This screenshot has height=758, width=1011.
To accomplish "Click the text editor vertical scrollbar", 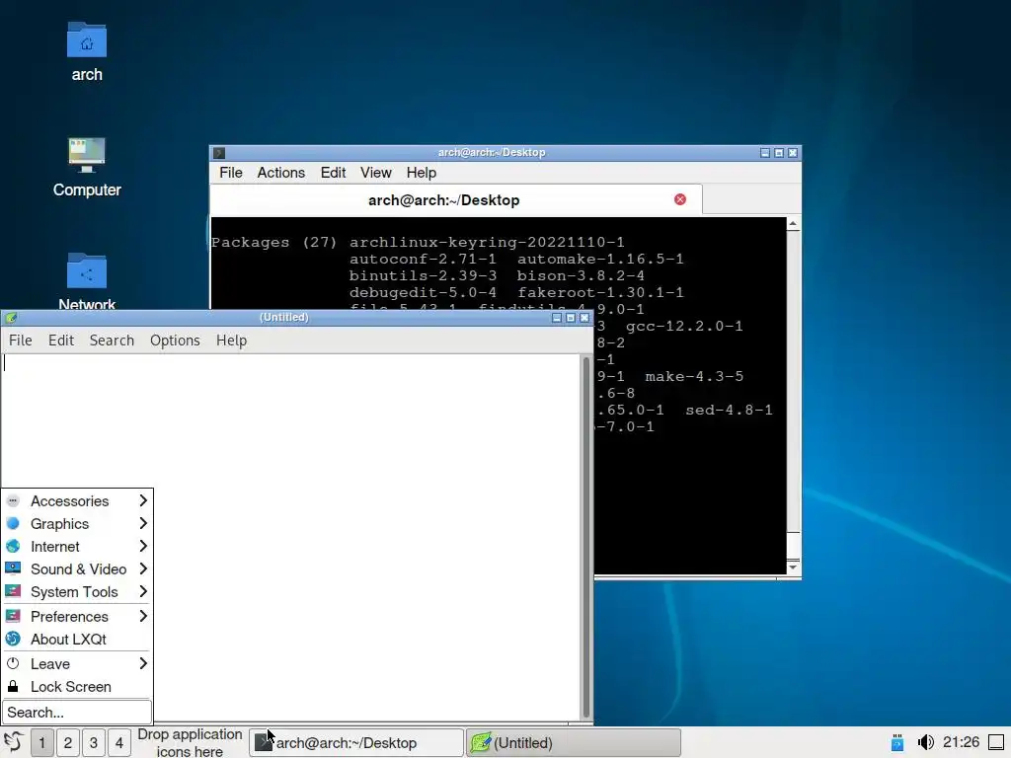I will [x=586, y=536].
